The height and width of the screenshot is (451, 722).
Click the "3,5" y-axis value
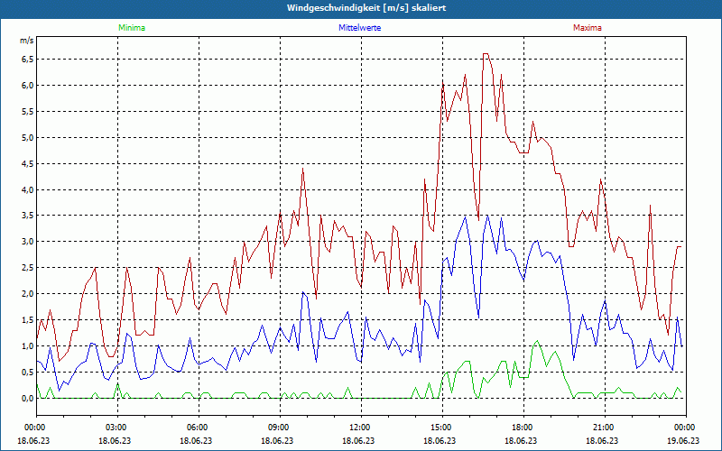28,216
